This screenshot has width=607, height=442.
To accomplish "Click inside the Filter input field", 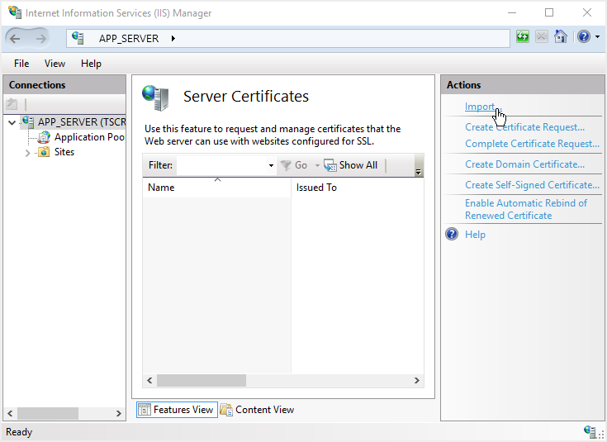I will coord(222,165).
